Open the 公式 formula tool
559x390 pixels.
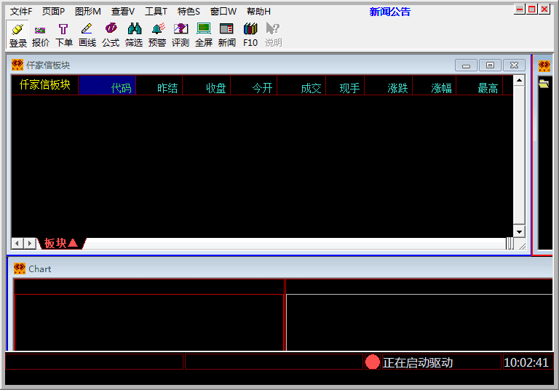click(x=111, y=34)
